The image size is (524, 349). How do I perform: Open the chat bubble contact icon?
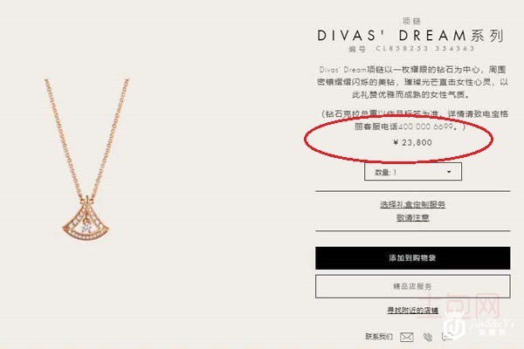pyautogui.click(x=447, y=337)
